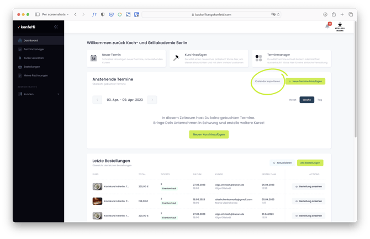The width and height of the screenshot is (370, 239).
Task: Switch calendar view to Monat
Action: click(293, 100)
